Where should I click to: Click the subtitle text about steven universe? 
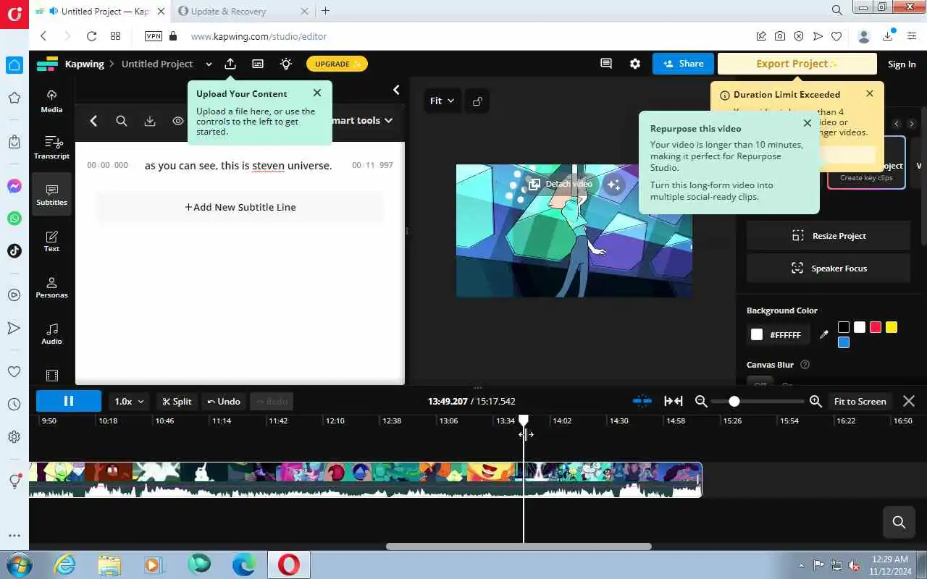pos(238,166)
